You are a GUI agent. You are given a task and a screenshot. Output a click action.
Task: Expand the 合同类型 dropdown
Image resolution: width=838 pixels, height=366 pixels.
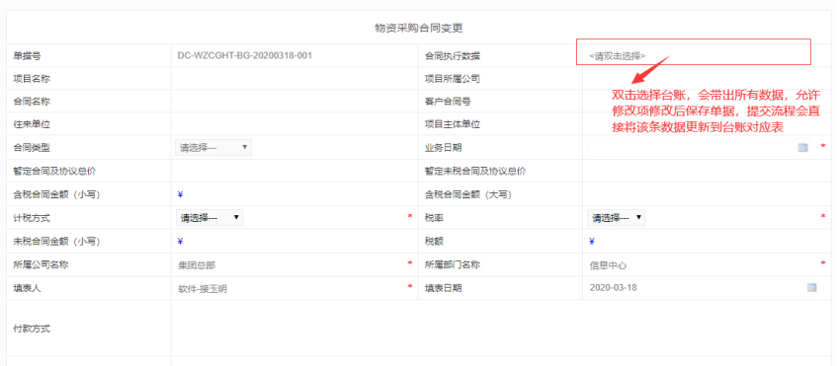[213, 147]
